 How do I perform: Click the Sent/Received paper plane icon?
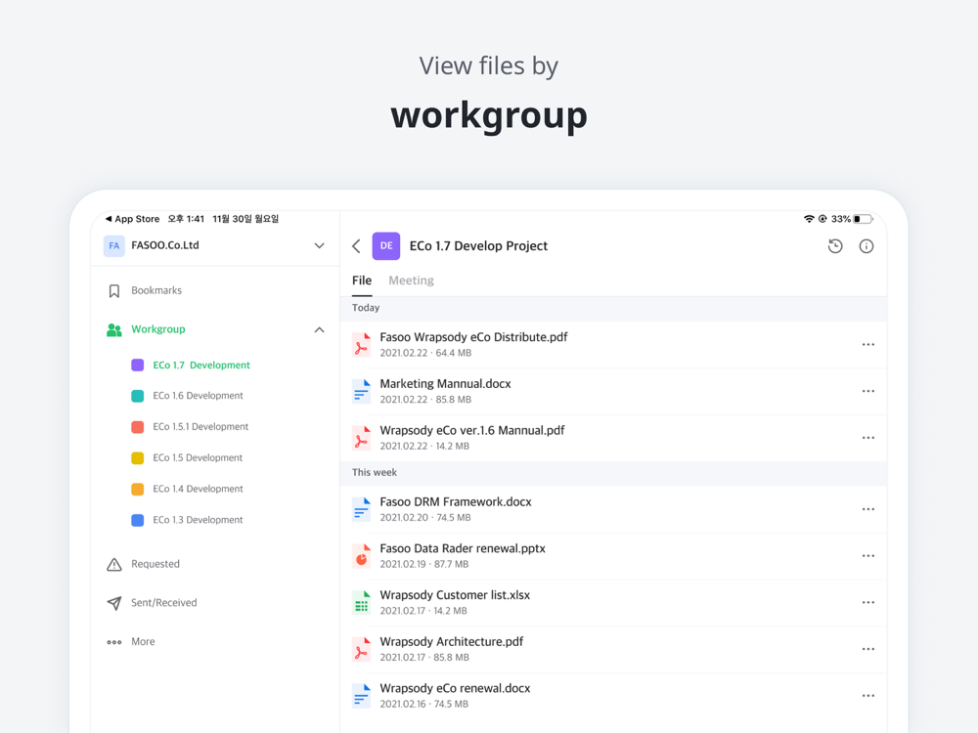click(114, 603)
